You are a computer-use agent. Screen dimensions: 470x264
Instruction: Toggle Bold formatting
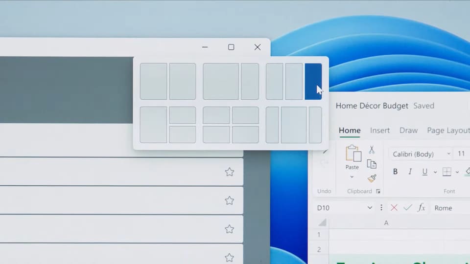(x=395, y=172)
